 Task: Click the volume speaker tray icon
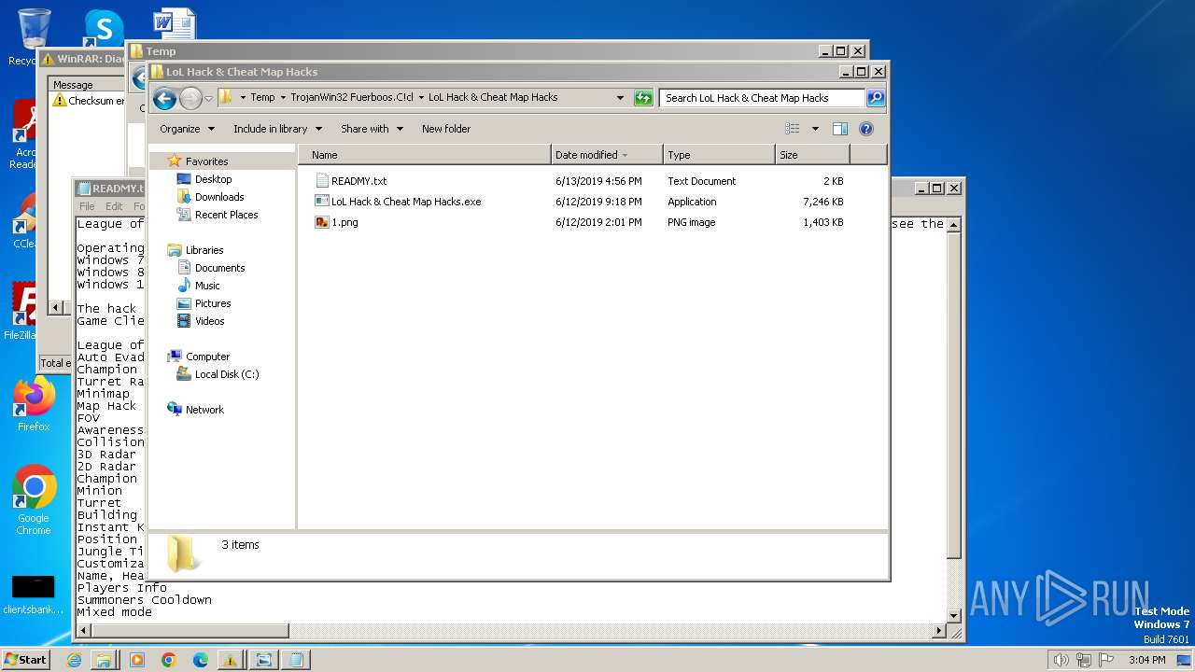(1061, 660)
